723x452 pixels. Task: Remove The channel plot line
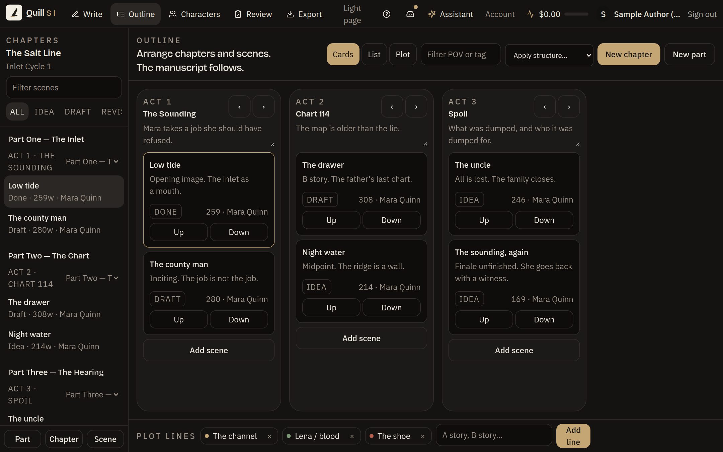tap(269, 436)
